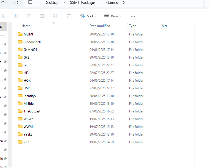This screenshot has width=209, height=168.
Task: Click the Rename icon in toolbar
Action: [42, 16]
